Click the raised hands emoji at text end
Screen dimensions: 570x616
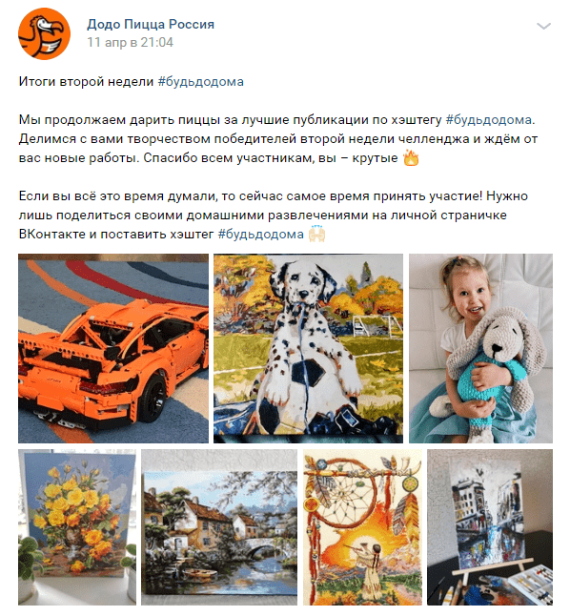click(316, 235)
